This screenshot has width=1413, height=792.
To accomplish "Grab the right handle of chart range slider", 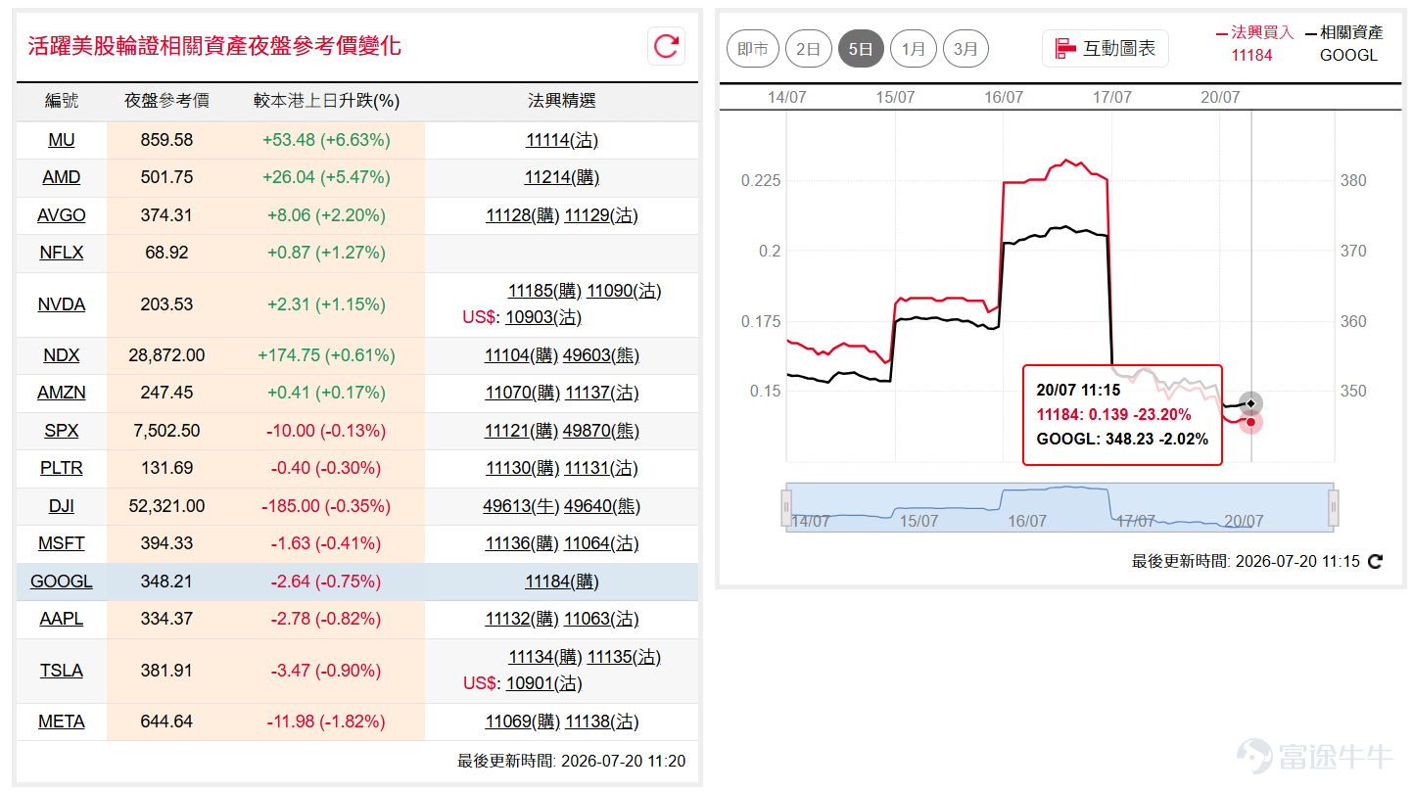I will click(x=1333, y=508).
